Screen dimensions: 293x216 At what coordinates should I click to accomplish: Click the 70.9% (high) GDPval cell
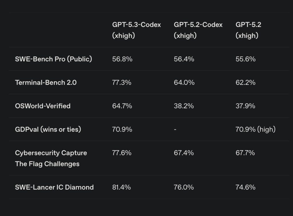pyautogui.click(x=256, y=129)
